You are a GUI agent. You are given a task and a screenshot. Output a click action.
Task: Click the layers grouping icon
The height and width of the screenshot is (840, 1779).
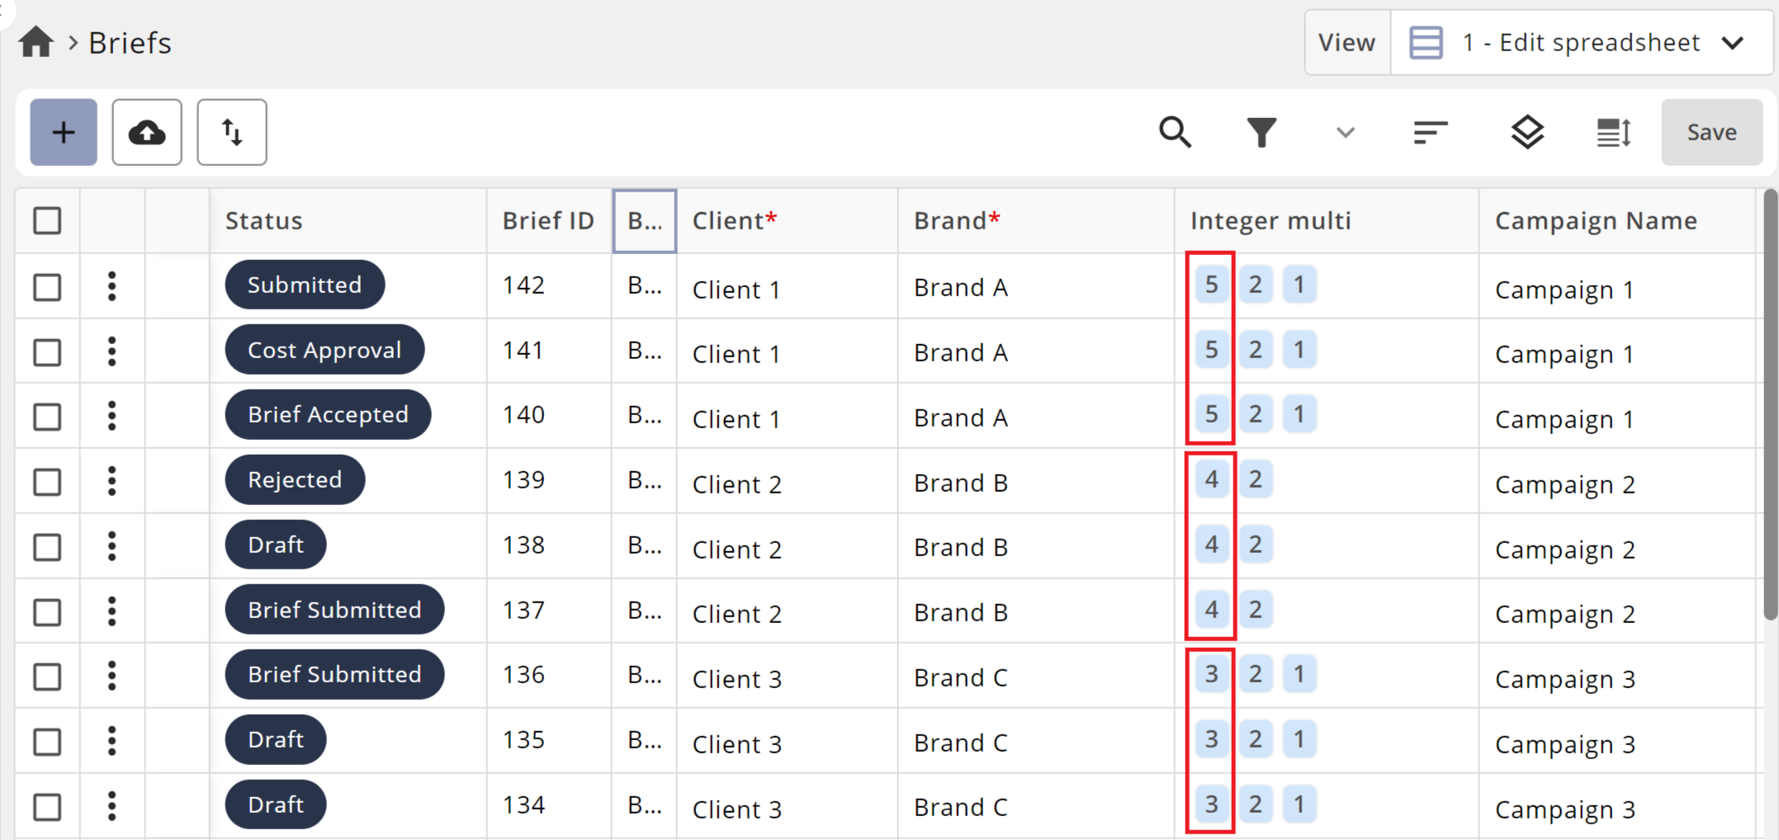pyautogui.click(x=1527, y=132)
